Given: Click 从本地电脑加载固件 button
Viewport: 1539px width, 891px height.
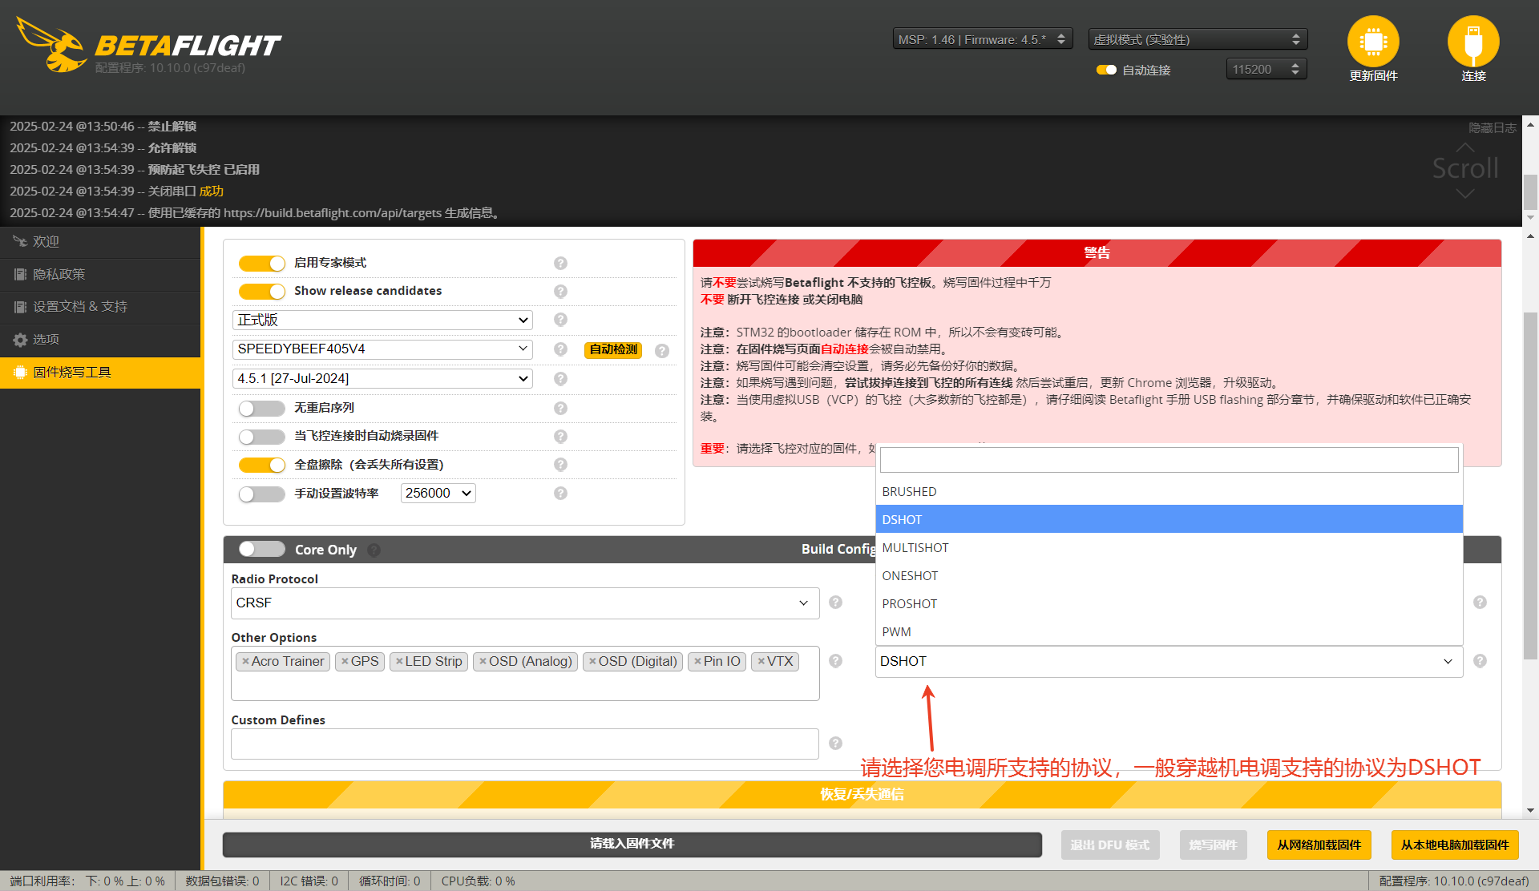Looking at the screenshot, I should pos(1455,845).
